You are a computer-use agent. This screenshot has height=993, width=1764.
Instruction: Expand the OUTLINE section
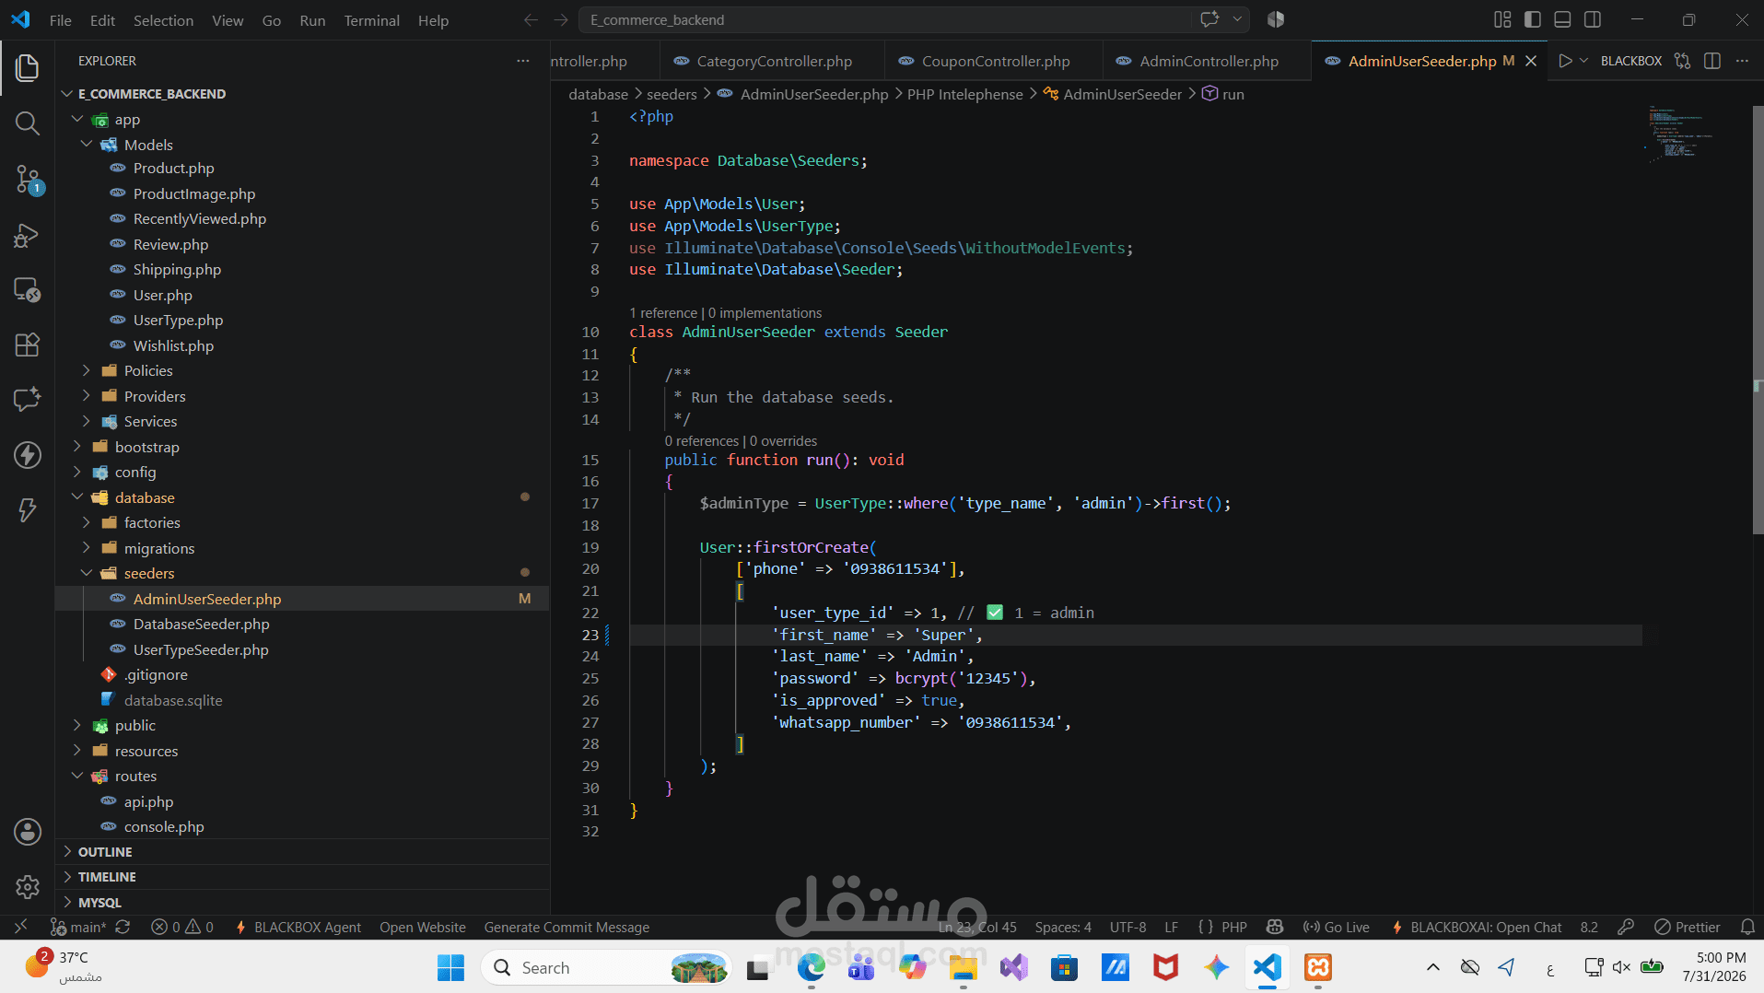(x=303, y=851)
